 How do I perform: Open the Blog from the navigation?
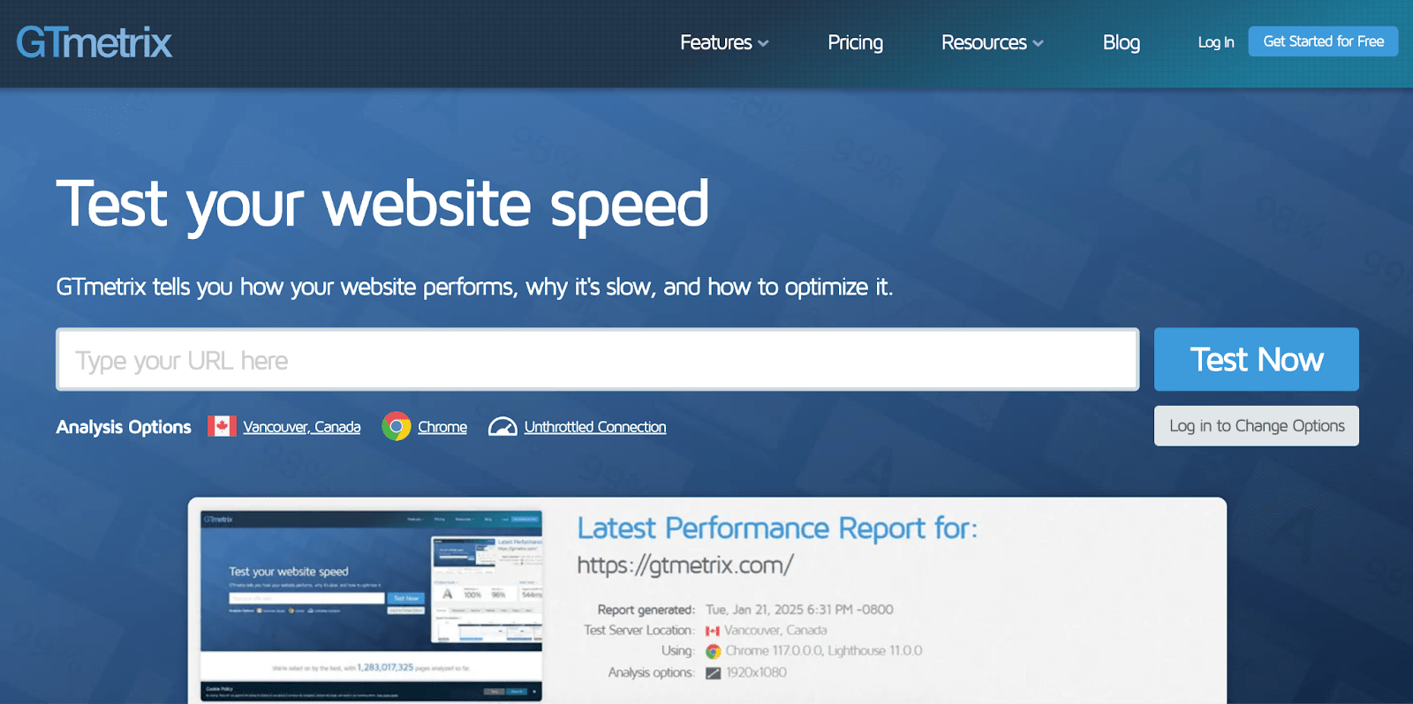point(1121,42)
